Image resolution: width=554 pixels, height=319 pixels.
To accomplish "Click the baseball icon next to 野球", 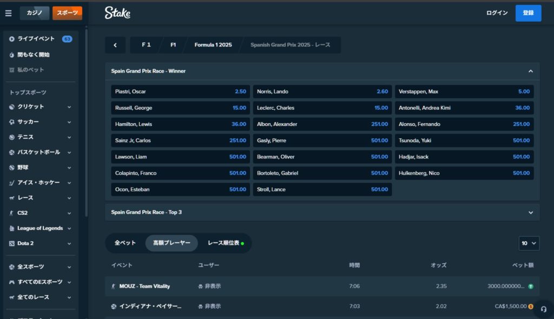I will pos(12,168).
